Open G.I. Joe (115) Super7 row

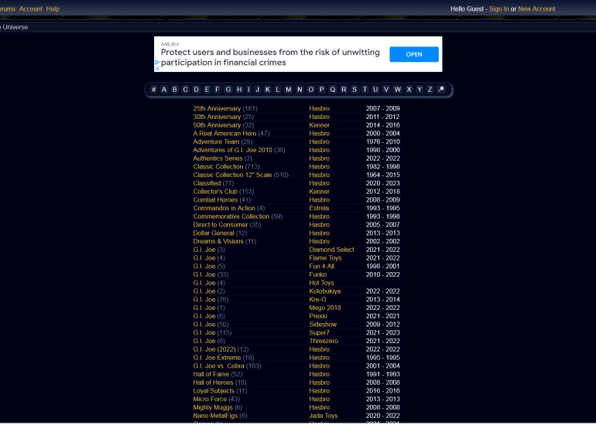tap(204, 333)
